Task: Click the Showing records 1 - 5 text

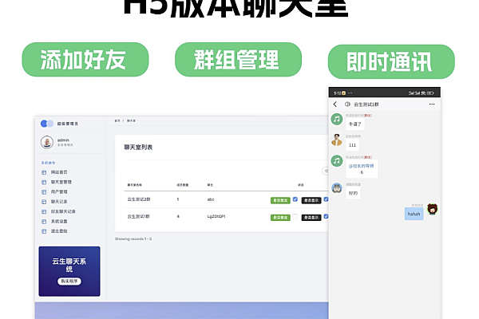Action: tap(133, 238)
